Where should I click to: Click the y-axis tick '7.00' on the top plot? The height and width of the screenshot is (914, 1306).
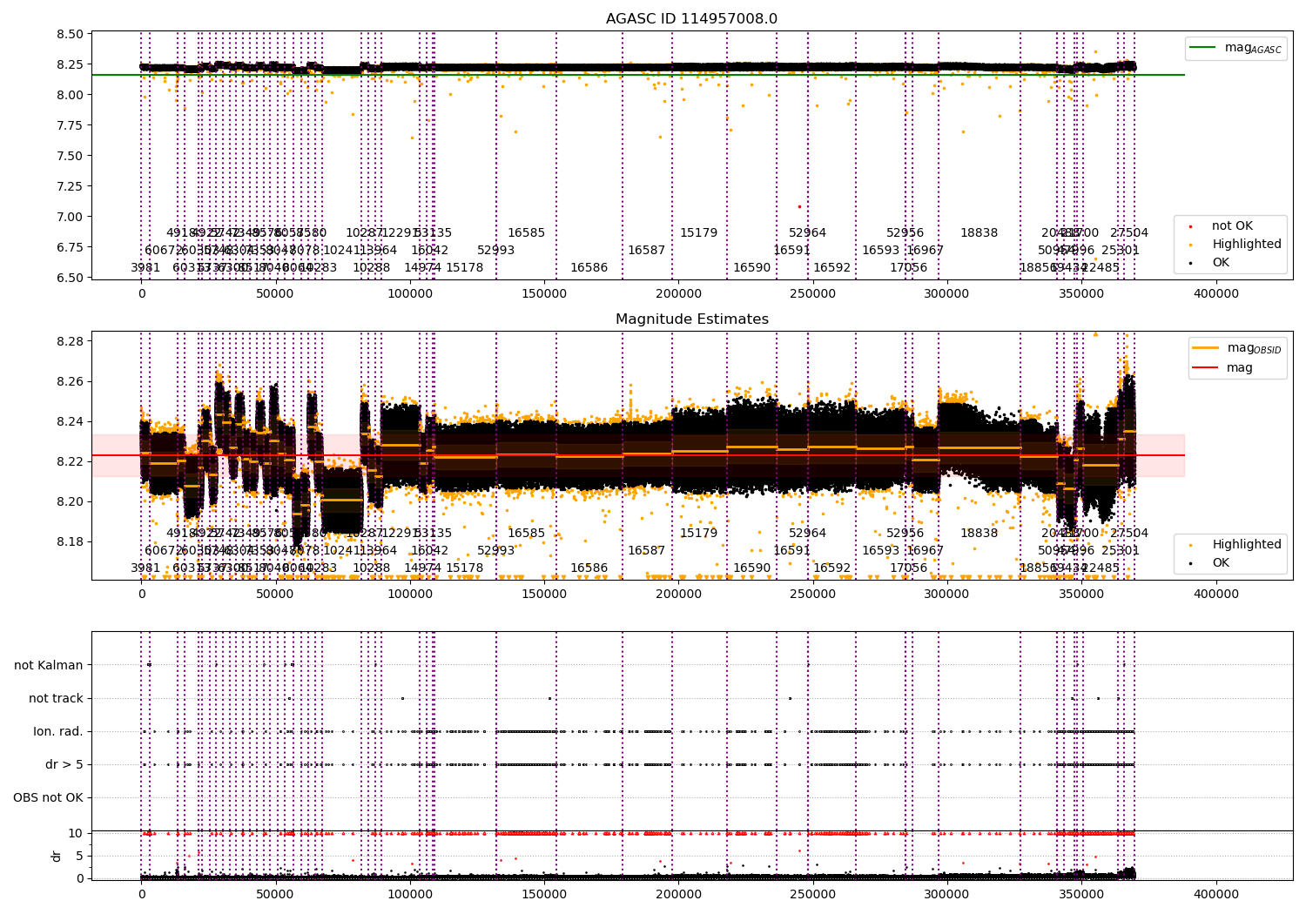(x=70, y=218)
